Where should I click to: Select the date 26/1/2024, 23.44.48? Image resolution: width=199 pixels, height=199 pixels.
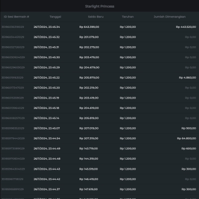click(x=47, y=159)
